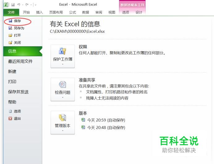Image resolution: width=214 pixels, height=164 pixels.
Task: Click the 有关 Excel 的信息 title
Action: point(75,24)
